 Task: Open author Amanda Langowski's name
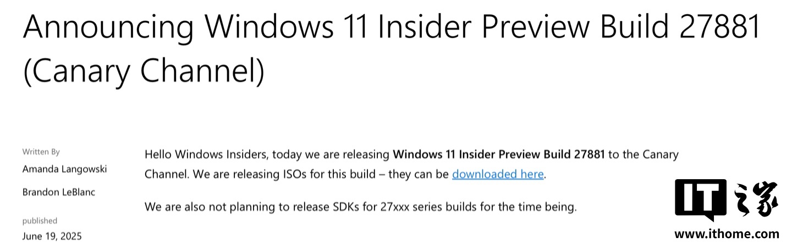click(64, 169)
